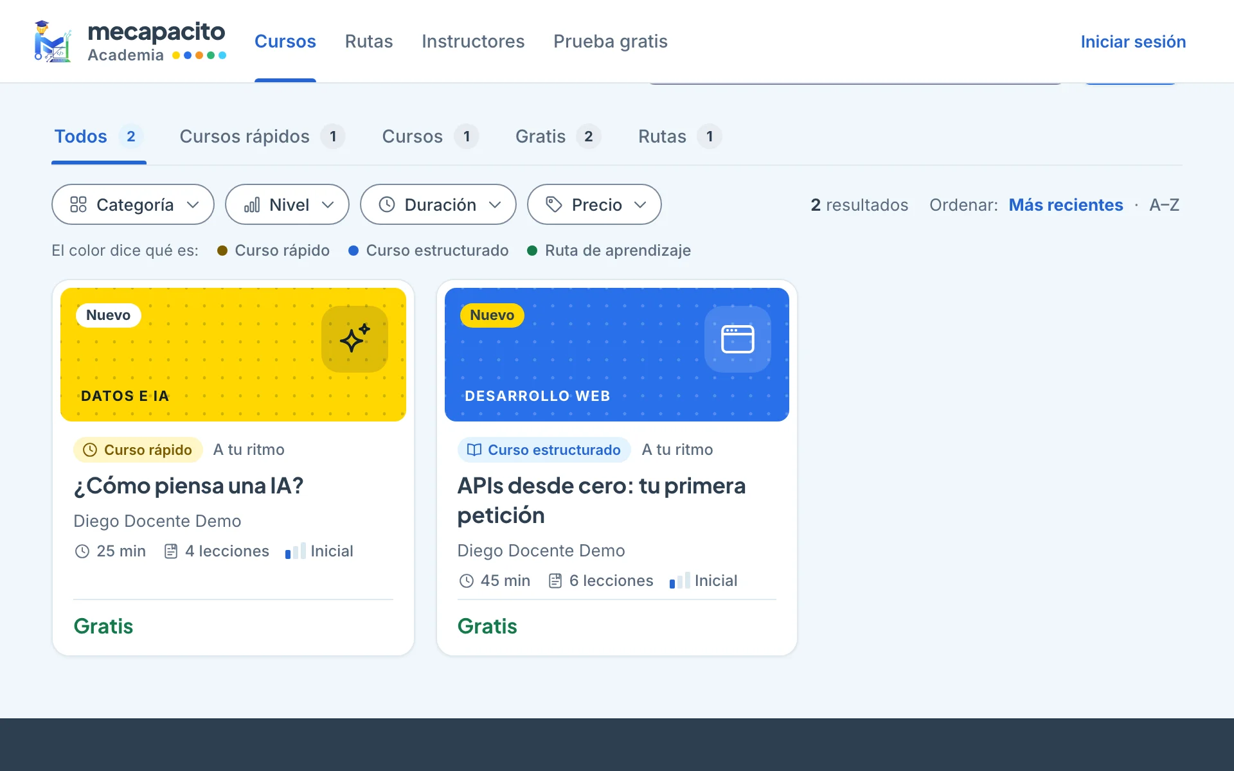Click the level bars icon on APIs desde cero card

pos(680,580)
